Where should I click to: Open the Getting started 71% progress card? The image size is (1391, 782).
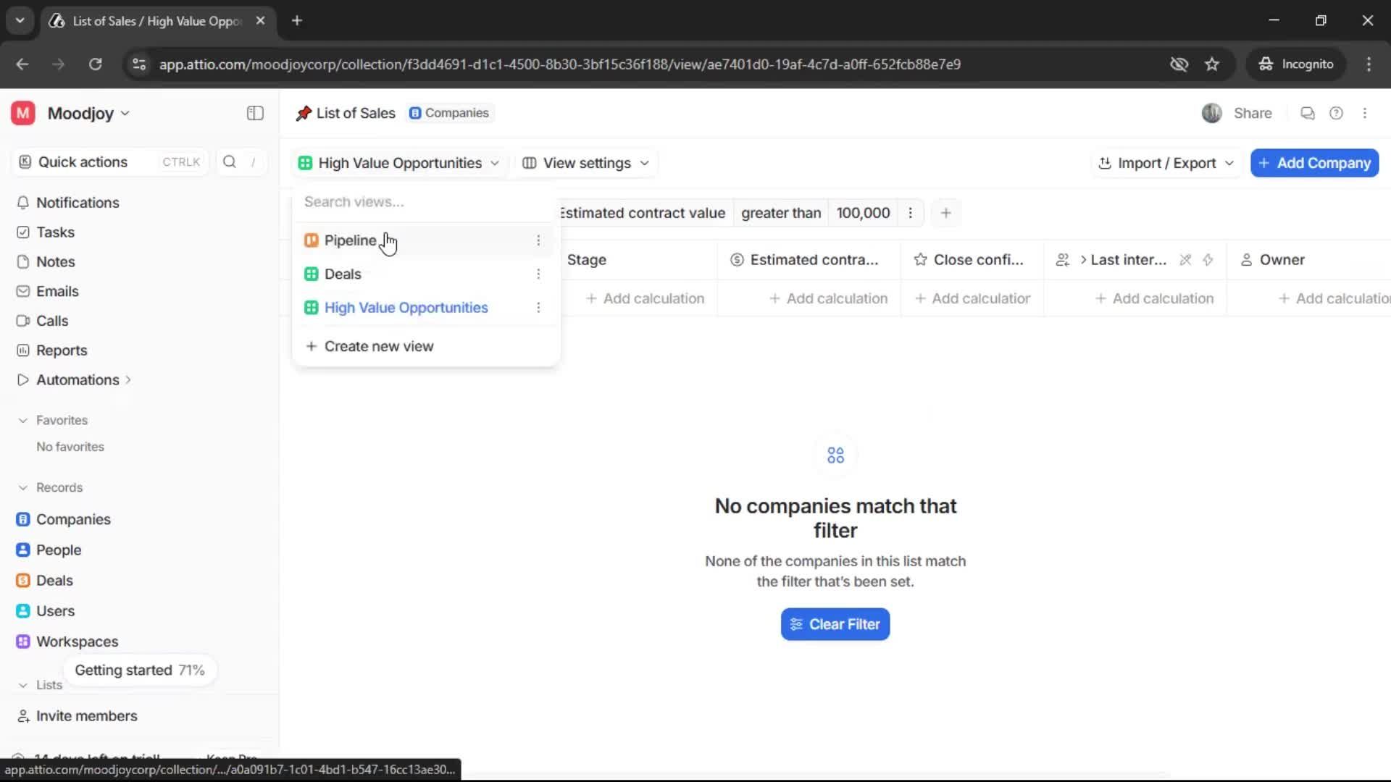[x=139, y=670]
